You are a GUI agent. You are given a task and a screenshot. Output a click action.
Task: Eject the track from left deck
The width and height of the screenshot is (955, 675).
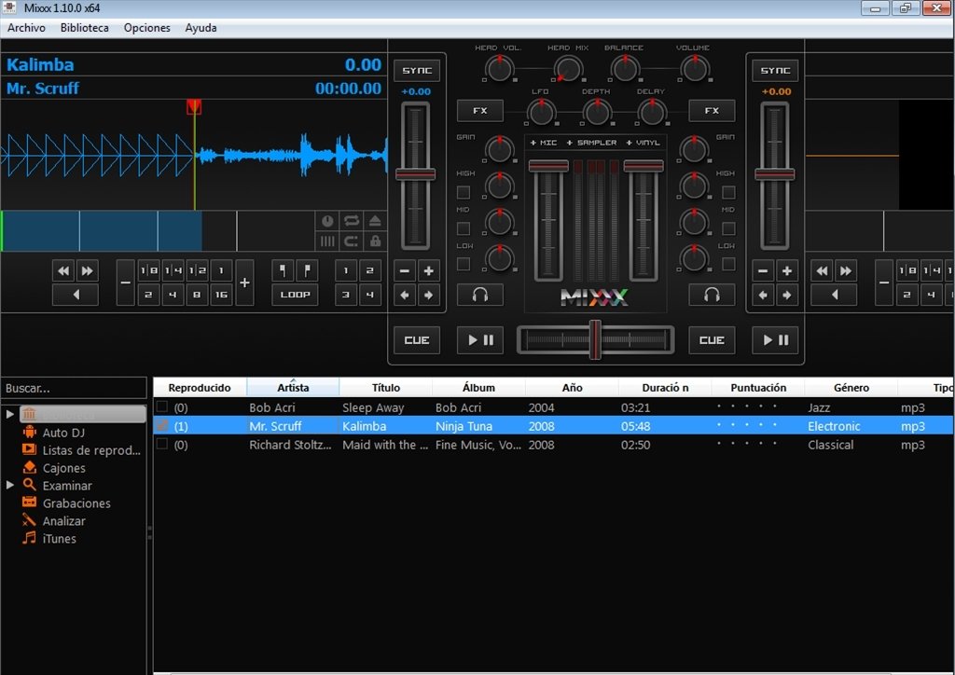[x=375, y=221]
